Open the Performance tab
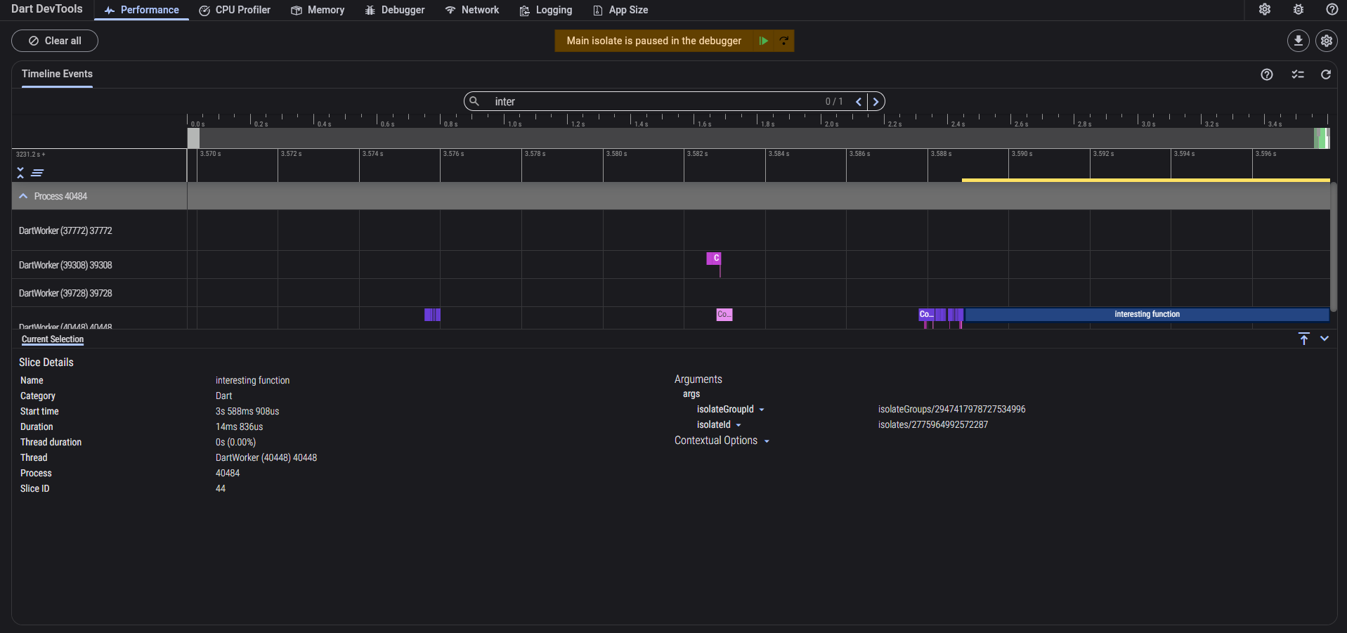The image size is (1347, 633). pos(141,10)
